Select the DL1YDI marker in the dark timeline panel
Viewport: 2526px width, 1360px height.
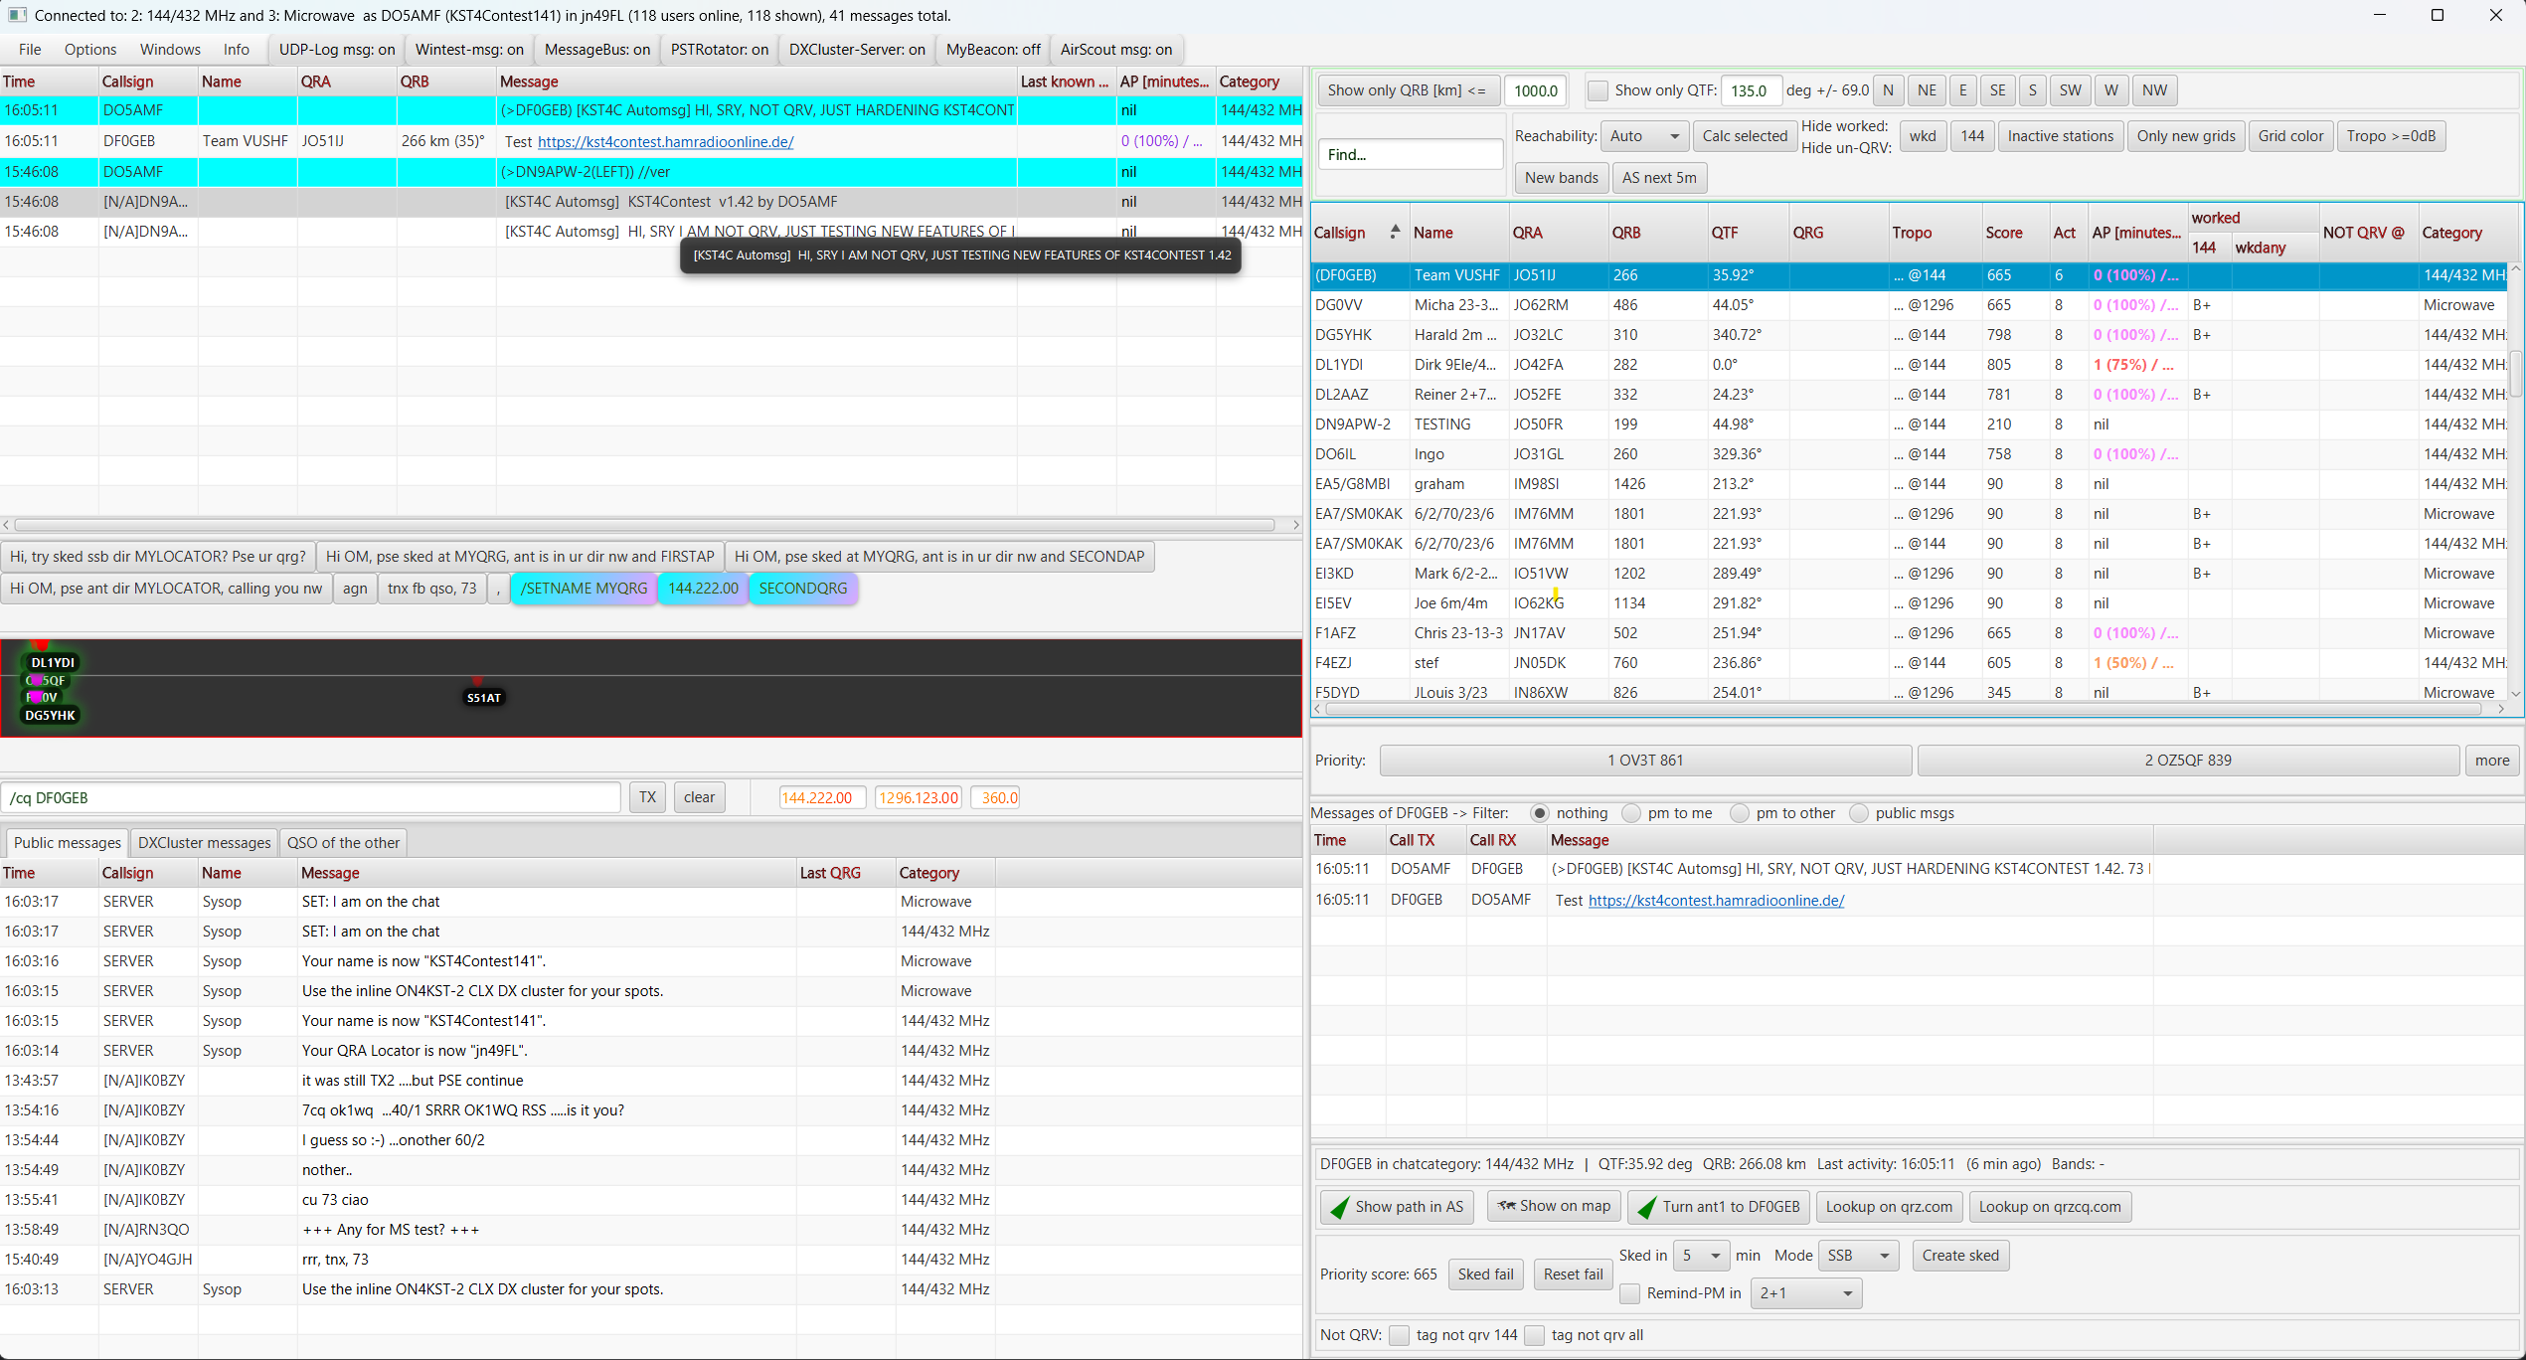tap(53, 662)
